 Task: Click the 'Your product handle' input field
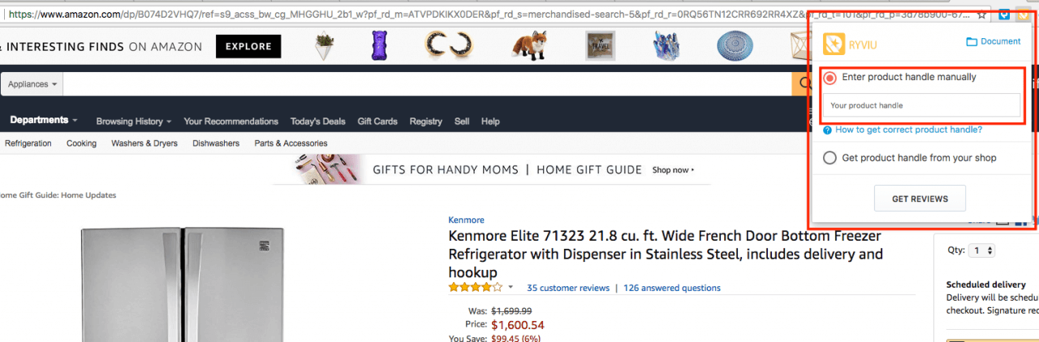921,105
